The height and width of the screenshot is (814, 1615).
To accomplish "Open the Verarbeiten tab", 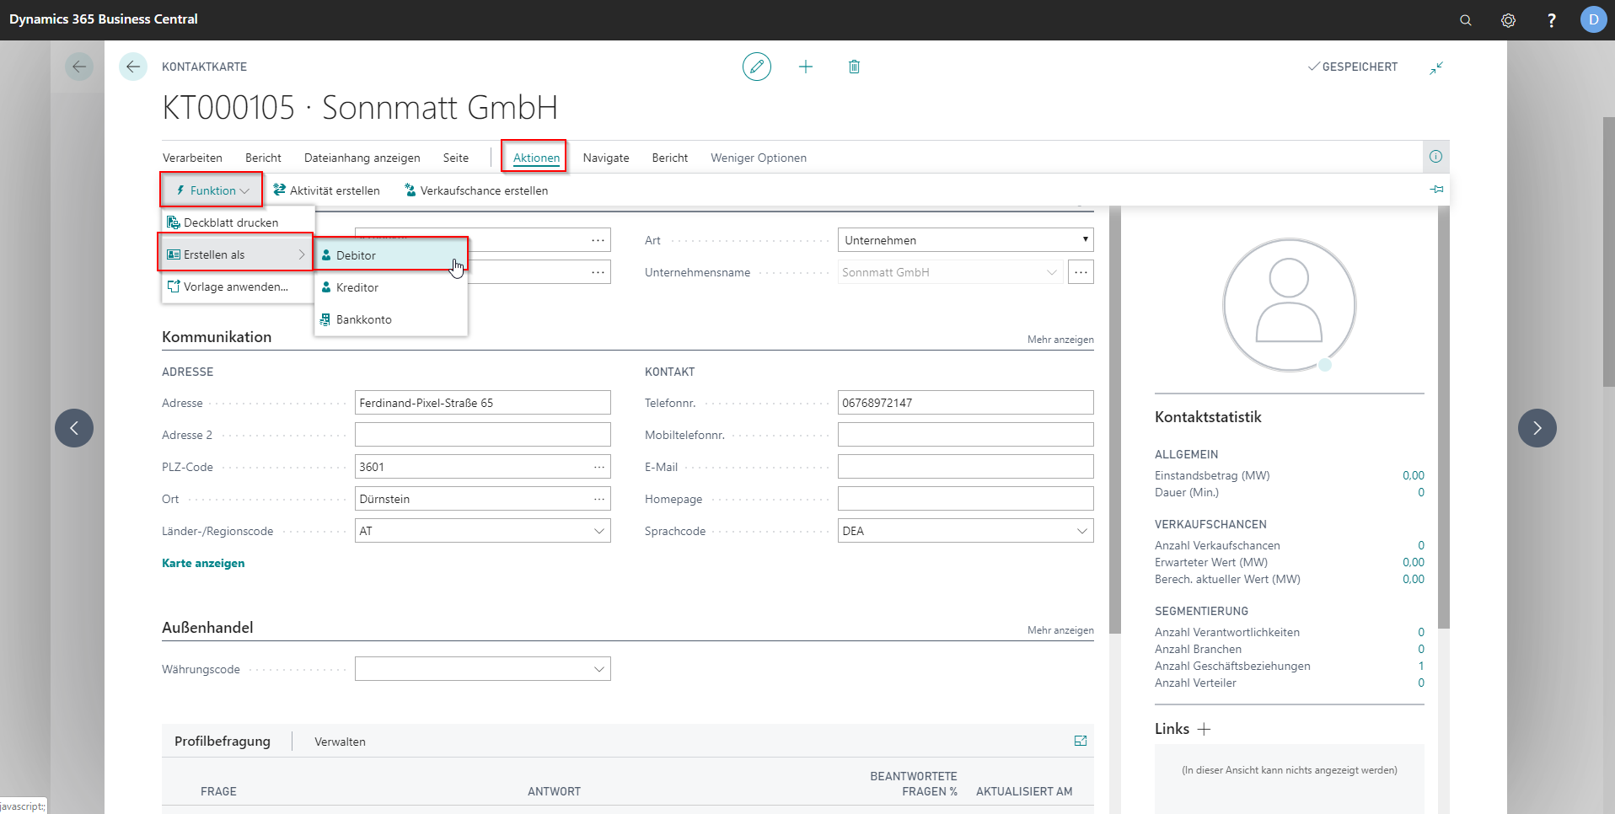I will coord(192,158).
